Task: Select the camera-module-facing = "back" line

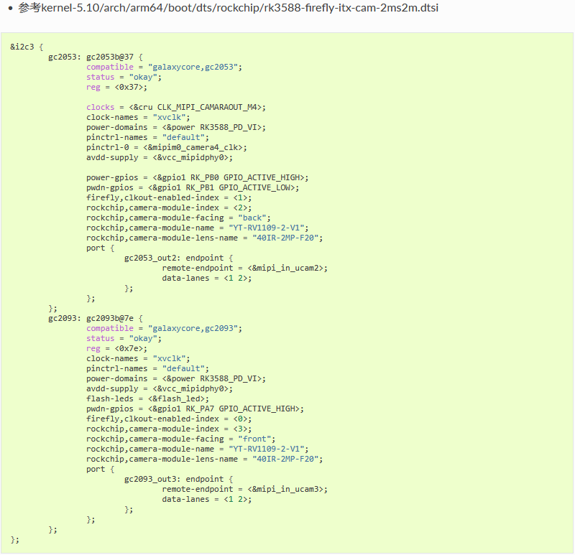Action: pyautogui.click(x=178, y=218)
